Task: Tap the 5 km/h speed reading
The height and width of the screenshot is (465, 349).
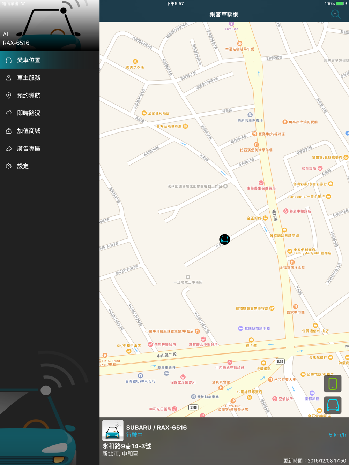Action: coord(337,435)
